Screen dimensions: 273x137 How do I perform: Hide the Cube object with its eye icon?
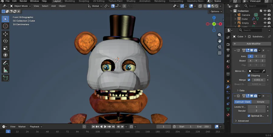[x=265, y=19]
